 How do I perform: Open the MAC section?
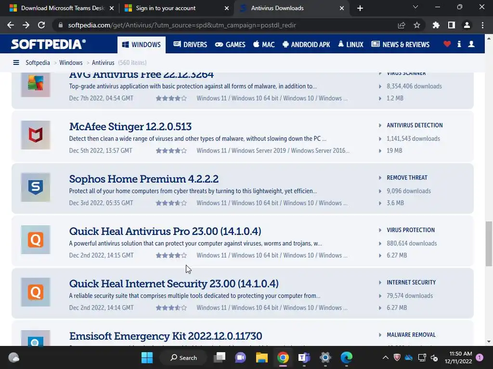tap(264, 45)
